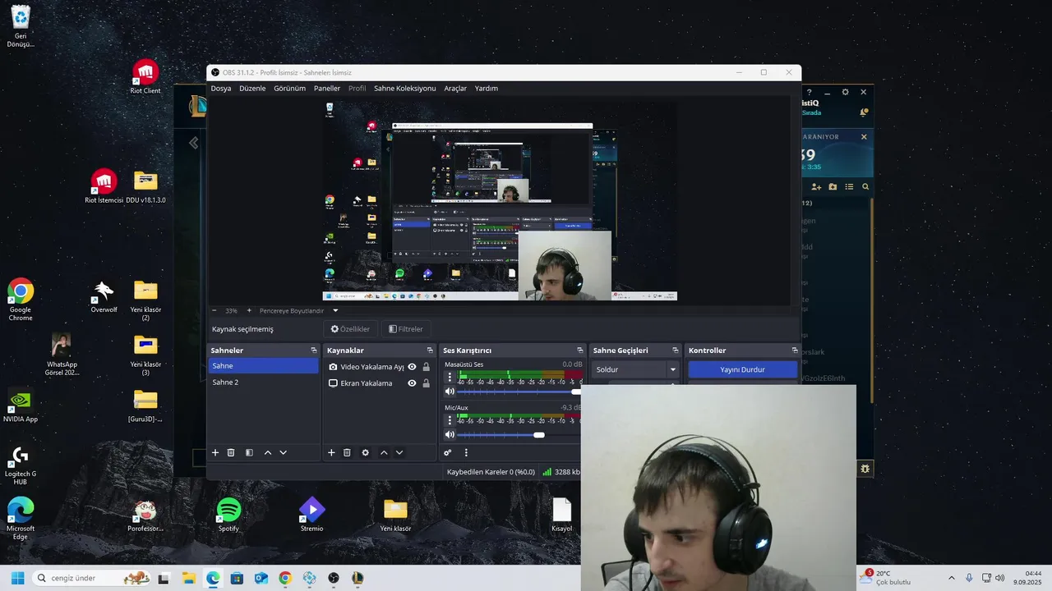Open the Yardım menu
The width and height of the screenshot is (1052, 591).
coord(487,88)
